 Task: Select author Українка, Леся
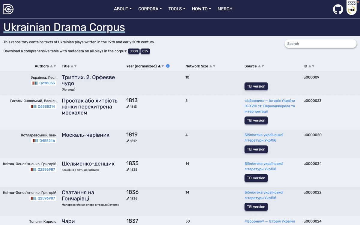(x=43, y=77)
